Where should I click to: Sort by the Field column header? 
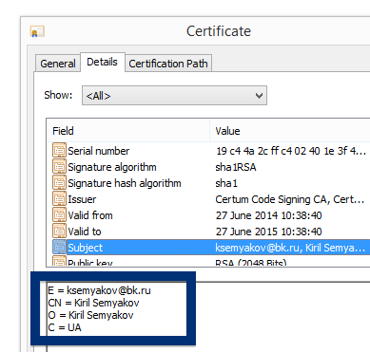(128, 131)
